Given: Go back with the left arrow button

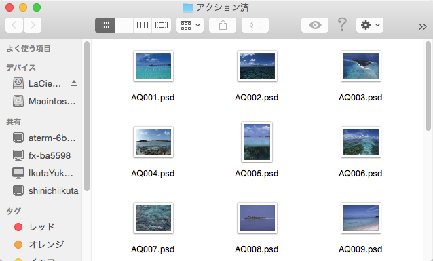Looking at the screenshot, I should click(x=14, y=25).
